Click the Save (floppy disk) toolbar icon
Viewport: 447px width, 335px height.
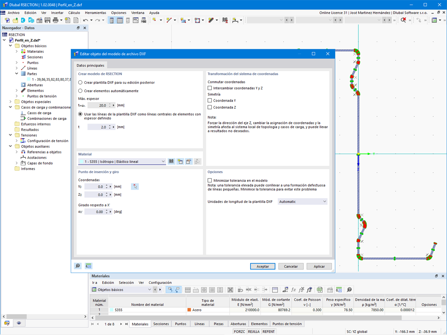(x=47, y=20)
